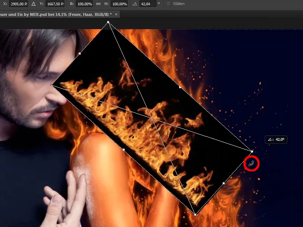Click the transform center point where diagonals cross

[152, 118]
